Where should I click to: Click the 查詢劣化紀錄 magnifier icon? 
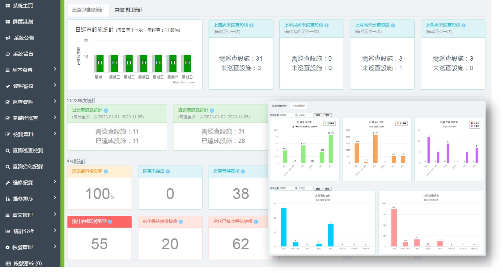[8, 167]
